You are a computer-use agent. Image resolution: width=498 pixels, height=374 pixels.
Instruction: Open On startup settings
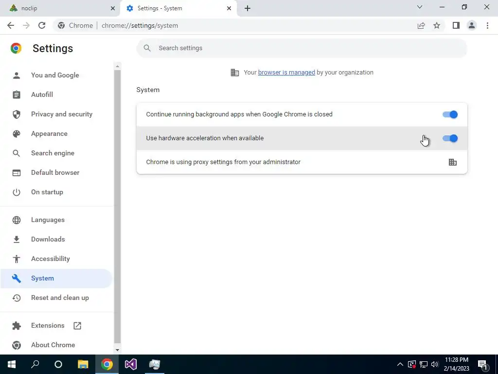tap(56, 192)
